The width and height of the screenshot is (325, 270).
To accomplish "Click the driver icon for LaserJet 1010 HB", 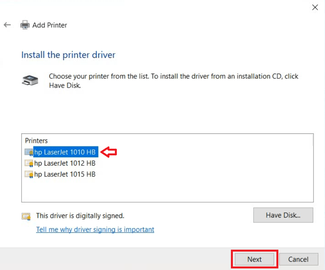I will 29,152.
